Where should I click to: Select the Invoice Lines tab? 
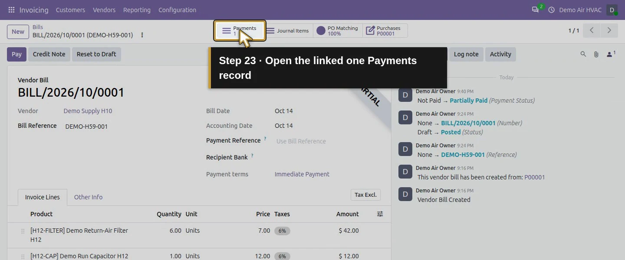click(43, 197)
